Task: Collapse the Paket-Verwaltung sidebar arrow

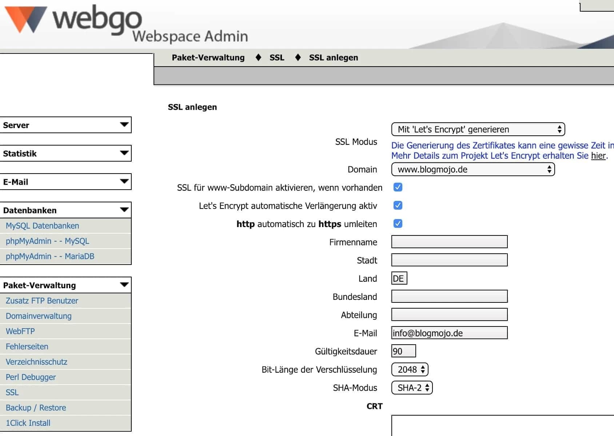Action: point(124,285)
